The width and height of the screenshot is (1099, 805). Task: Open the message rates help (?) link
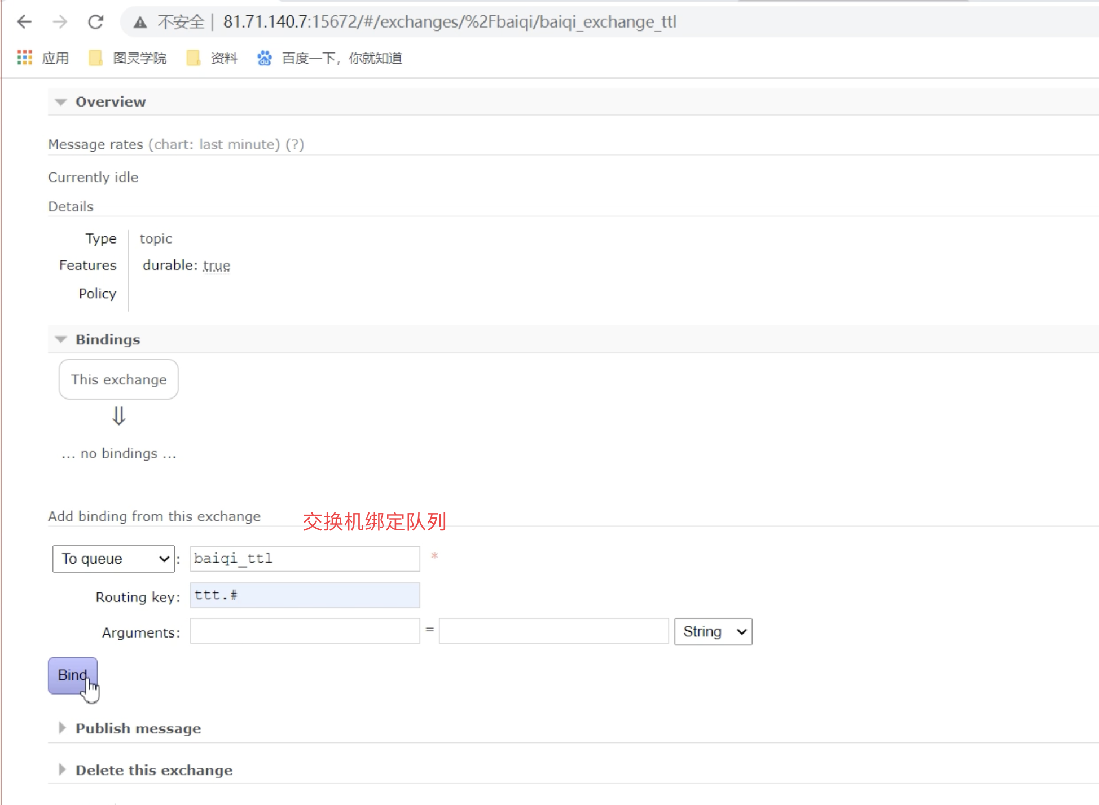295,144
